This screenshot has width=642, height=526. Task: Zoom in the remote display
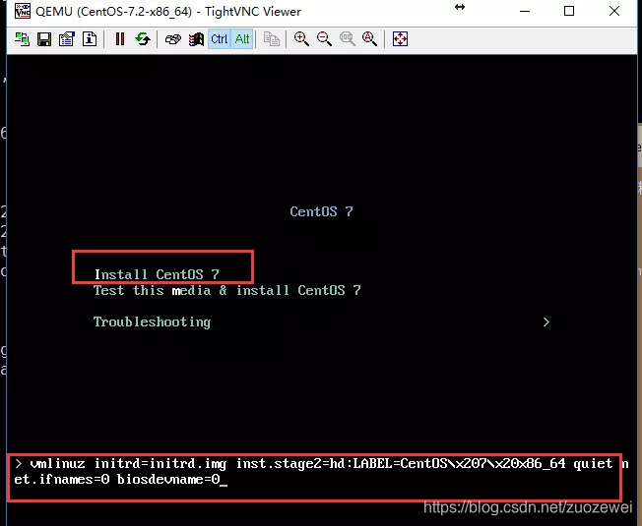[301, 39]
